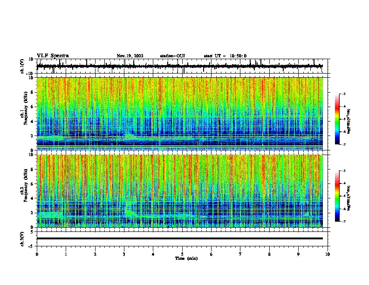
Task: Click the time axis tick label '10'
Action: [328, 254]
